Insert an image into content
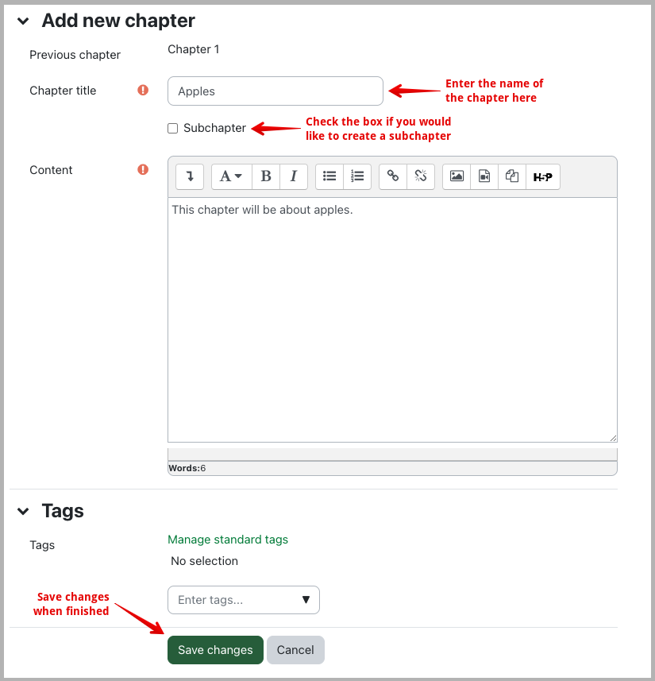 pyautogui.click(x=457, y=176)
